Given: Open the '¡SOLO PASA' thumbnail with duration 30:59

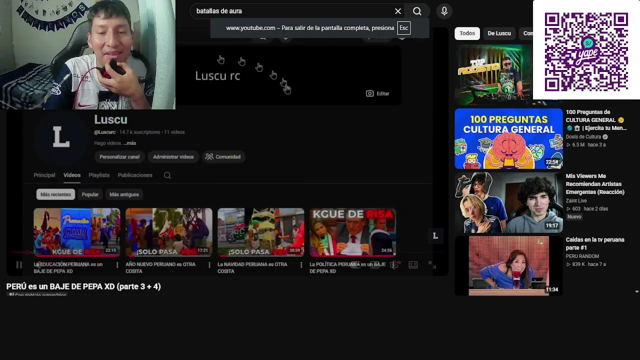Looking at the screenshot, I should tap(261, 232).
